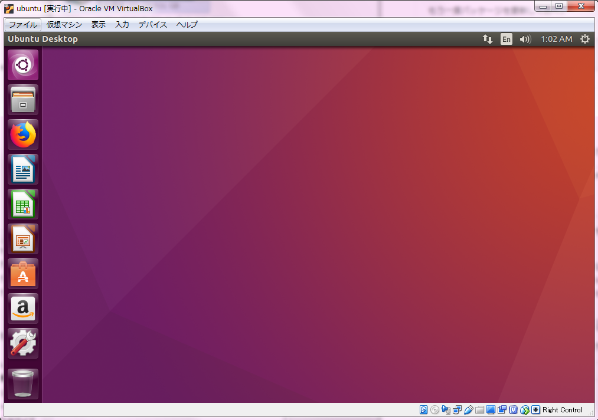This screenshot has width=598, height=420.
Task: Click the 1:02 AM clock
Action: coord(557,39)
